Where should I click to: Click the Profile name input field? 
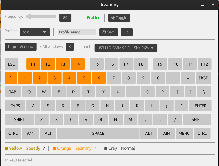point(77,32)
